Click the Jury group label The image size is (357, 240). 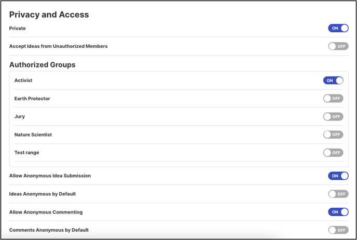point(20,116)
